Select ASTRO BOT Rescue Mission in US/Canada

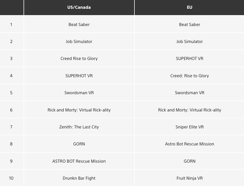tap(79, 161)
